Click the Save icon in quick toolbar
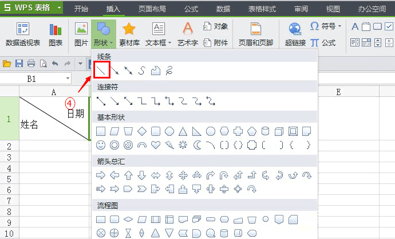The width and height of the screenshot is (395, 239). click(x=19, y=63)
